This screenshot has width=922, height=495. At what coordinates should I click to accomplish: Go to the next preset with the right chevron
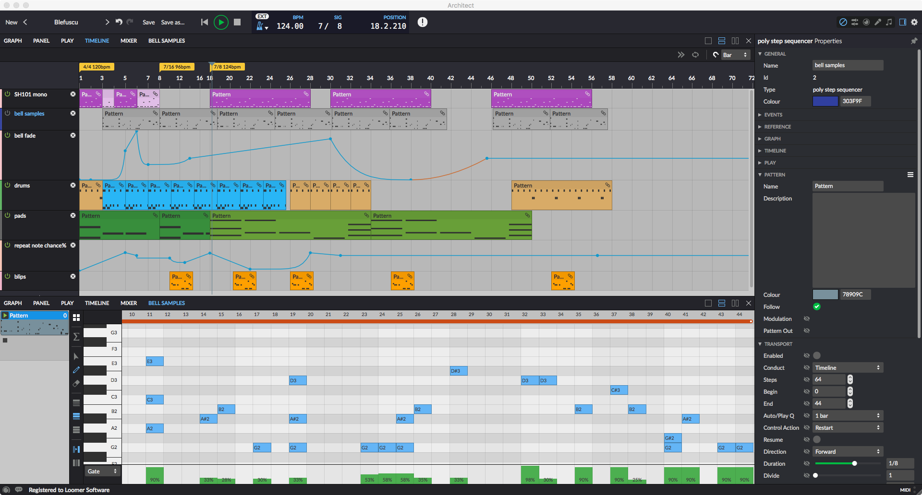pos(107,22)
